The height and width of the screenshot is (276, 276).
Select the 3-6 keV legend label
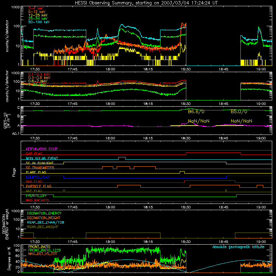tap(36, 8)
